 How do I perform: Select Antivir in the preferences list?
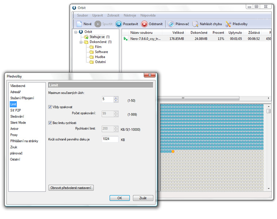[x=14, y=128]
